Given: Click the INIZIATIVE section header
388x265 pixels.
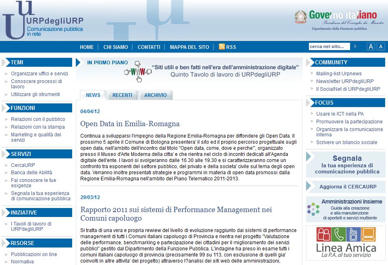Looking at the screenshot, I should pyautogui.click(x=37, y=212).
